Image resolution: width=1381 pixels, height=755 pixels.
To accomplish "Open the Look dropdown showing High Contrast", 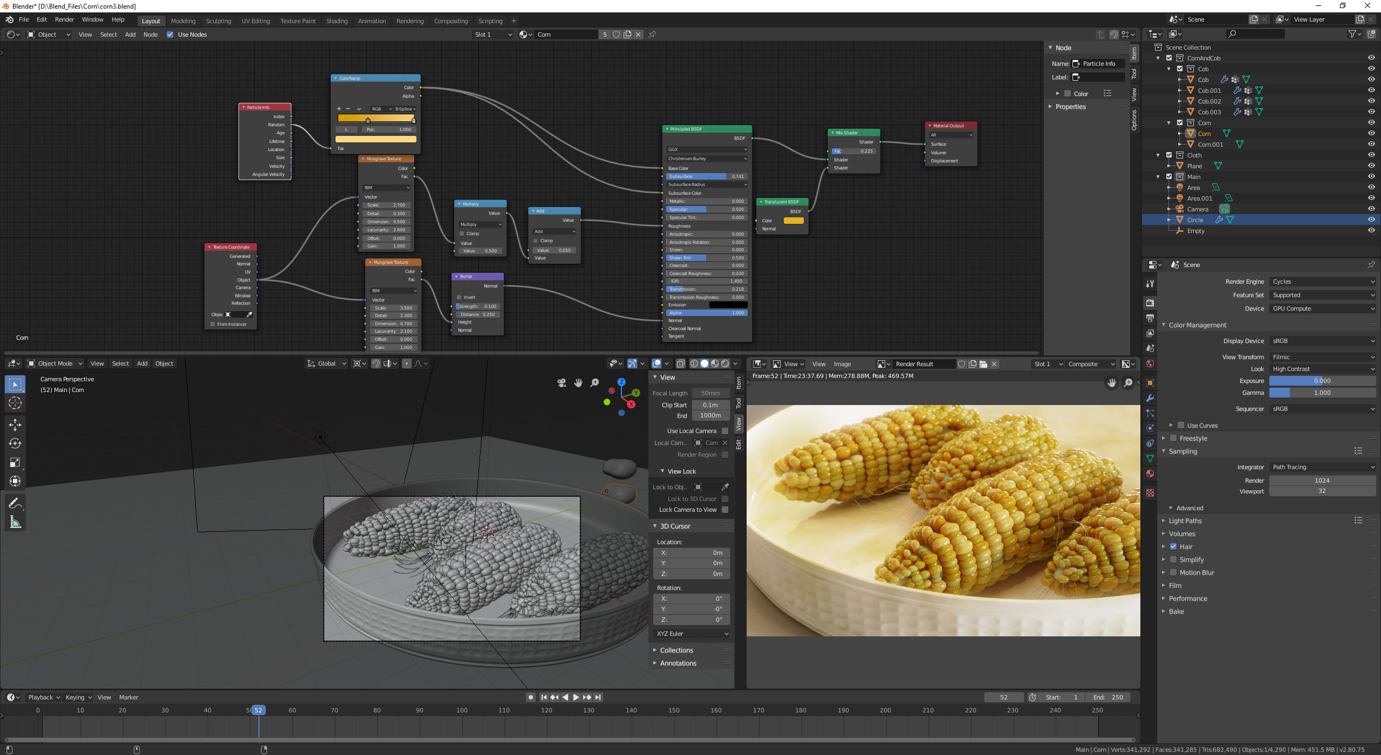I will [x=1322, y=369].
